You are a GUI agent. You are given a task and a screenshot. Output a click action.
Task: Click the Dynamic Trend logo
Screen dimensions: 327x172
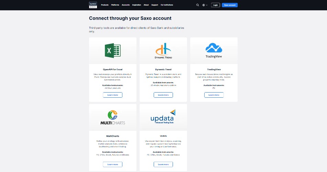click(163, 50)
